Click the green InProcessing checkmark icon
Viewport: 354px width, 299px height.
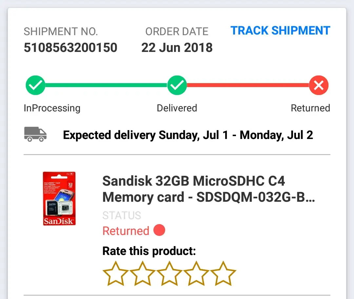point(35,85)
